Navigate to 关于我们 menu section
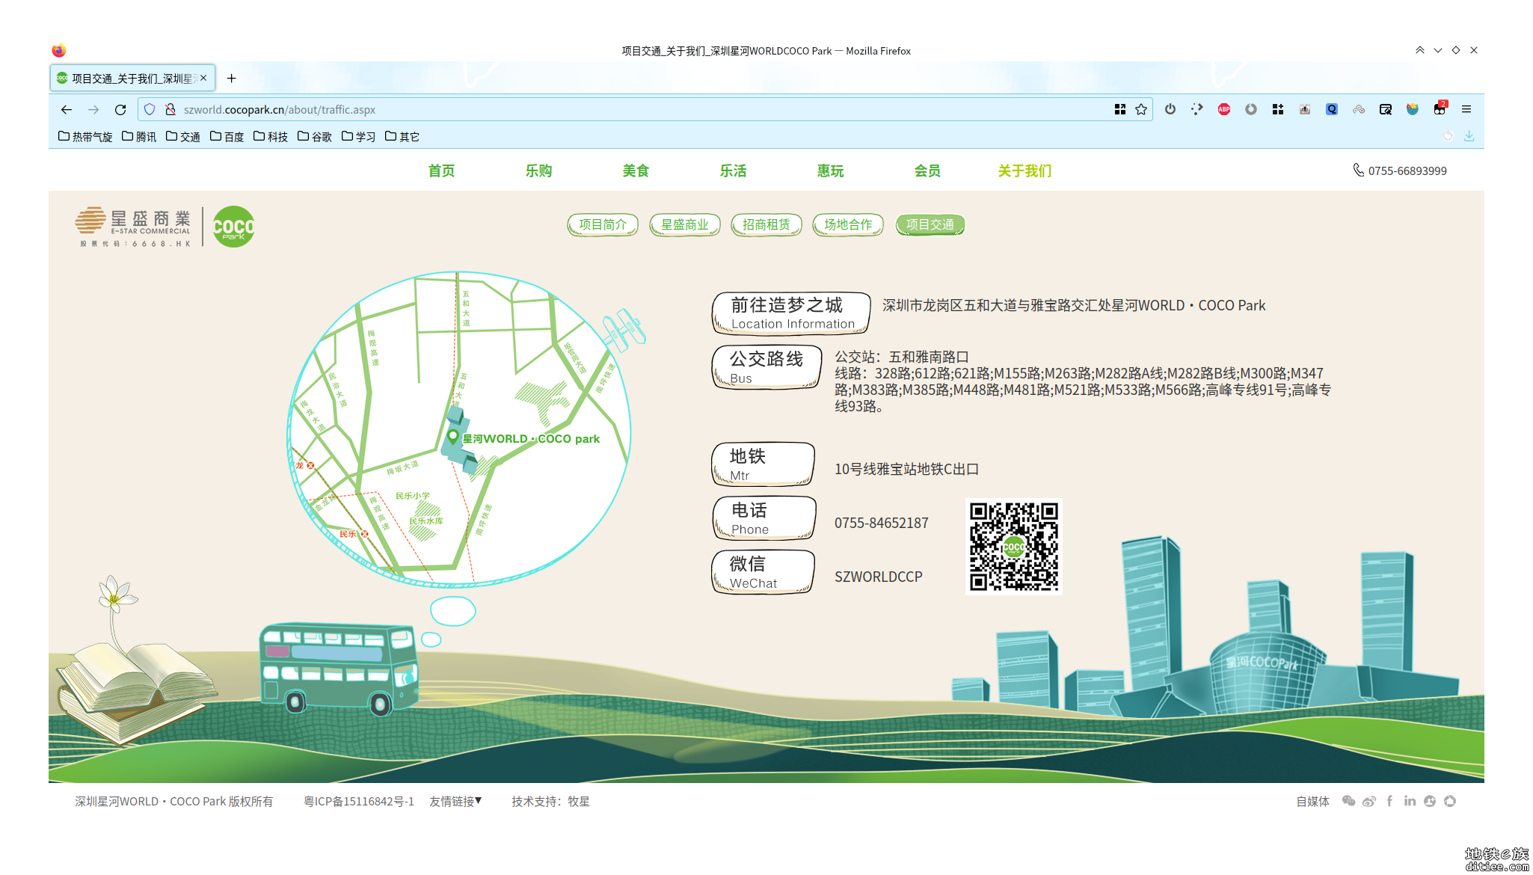Screen dimensions: 1533x875 click(x=1024, y=170)
